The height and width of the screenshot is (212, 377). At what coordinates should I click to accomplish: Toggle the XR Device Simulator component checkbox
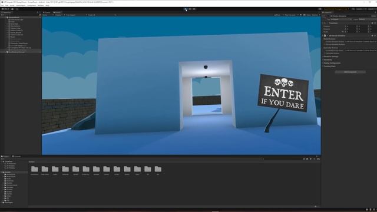point(328,35)
